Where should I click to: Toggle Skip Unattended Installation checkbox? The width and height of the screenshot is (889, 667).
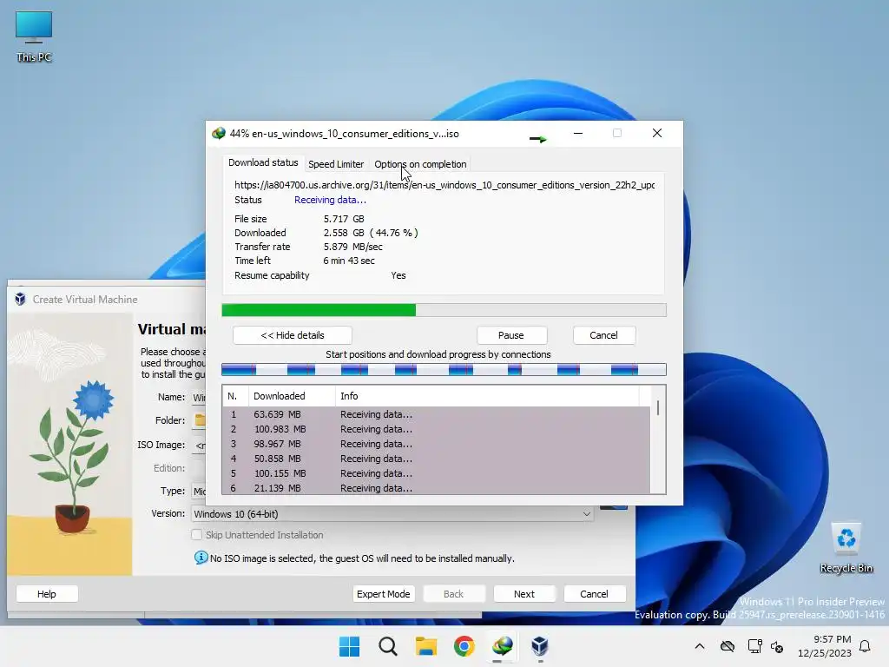point(197,534)
